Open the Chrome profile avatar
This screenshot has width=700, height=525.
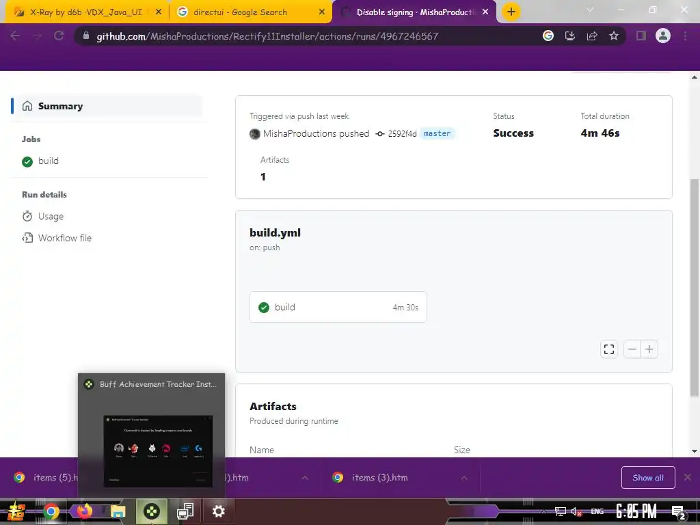point(663,36)
